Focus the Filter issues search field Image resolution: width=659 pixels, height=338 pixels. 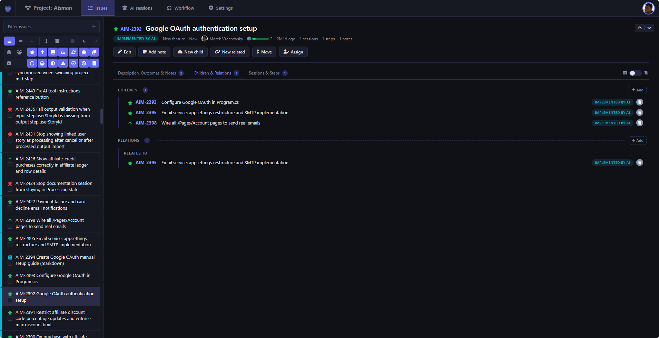click(x=46, y=27)
